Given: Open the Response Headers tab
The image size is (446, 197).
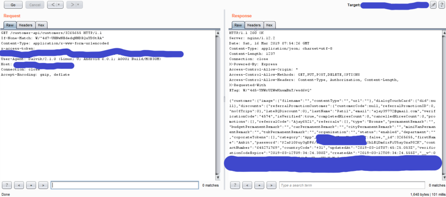Looking at the screenshot, I should pyautogui.click(x=254, y=25).
